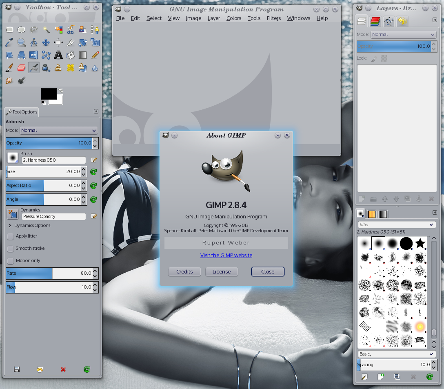Screen dimensions: 444x389
Task: Select the Heal tool bandage icon
Action: click(x=71, y=68)
